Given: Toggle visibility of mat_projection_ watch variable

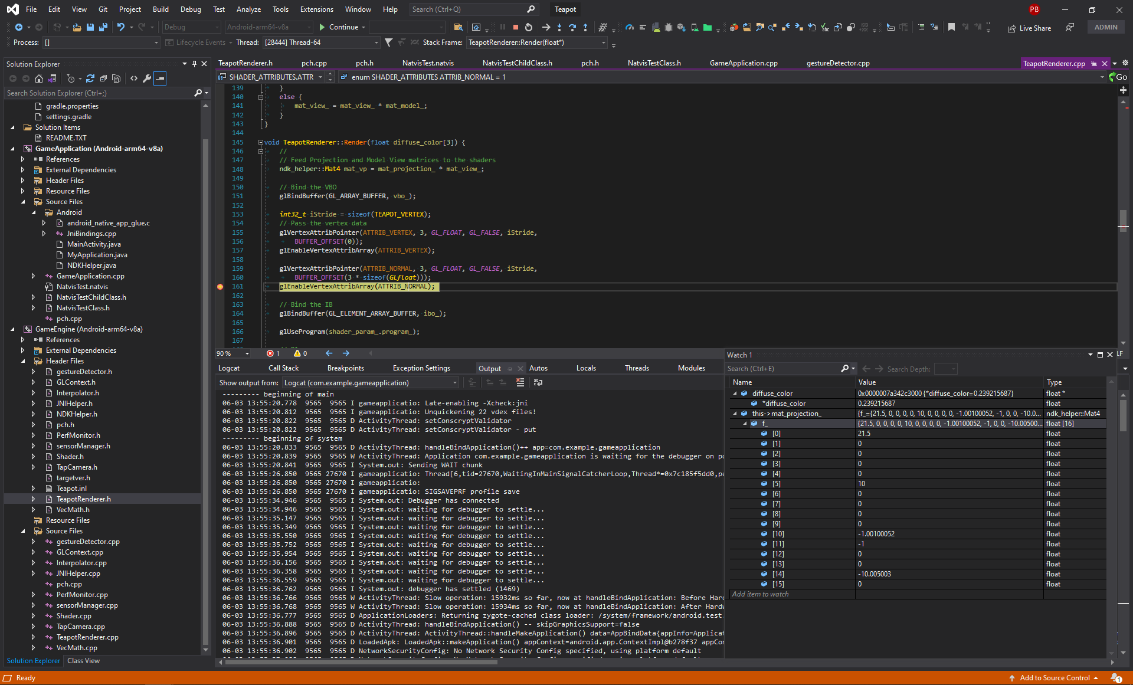Looking at the screenshot, I should click(x=735, y=413).
